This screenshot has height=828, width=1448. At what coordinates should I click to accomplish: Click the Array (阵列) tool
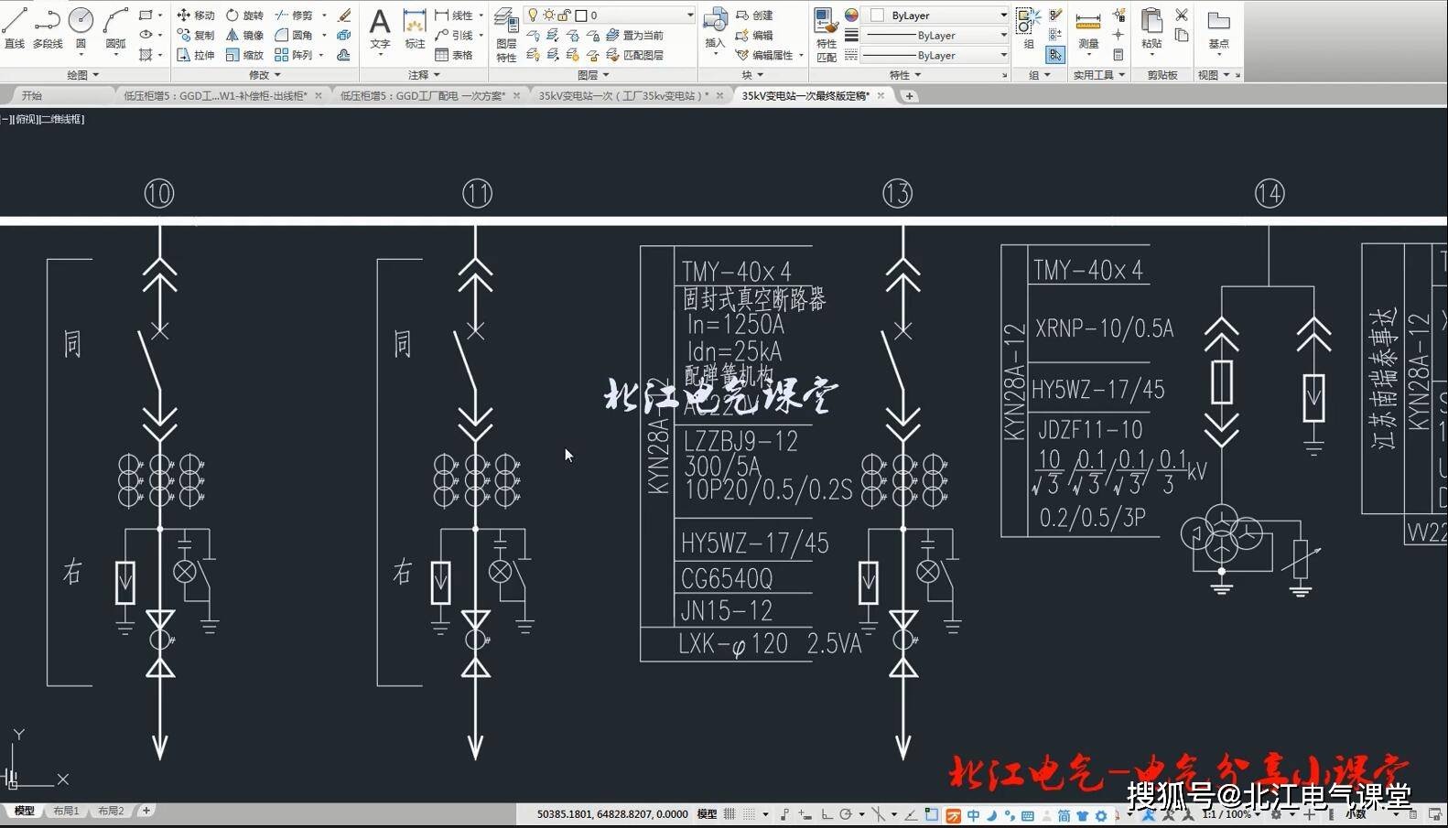pos(294,55)
